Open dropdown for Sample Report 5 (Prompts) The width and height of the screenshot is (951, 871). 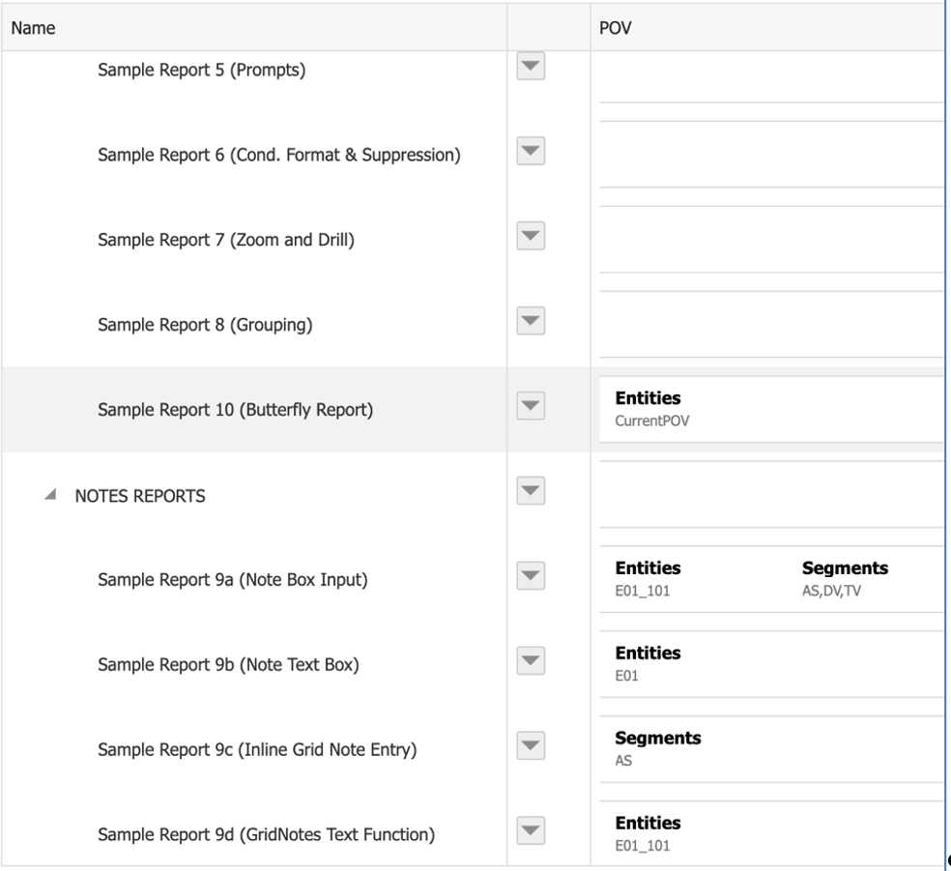[531, 68]
